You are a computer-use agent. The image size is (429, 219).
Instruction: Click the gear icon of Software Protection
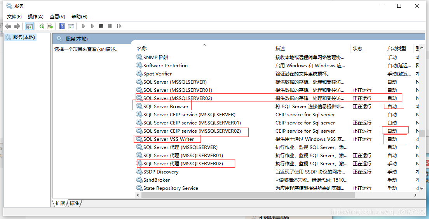(x=139, y=65)
